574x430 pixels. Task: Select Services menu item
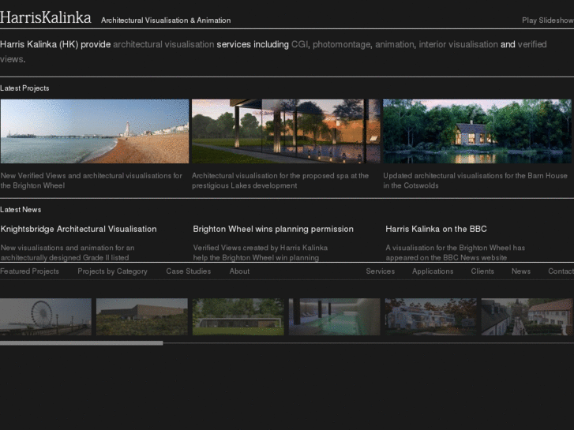click(381, 271)
